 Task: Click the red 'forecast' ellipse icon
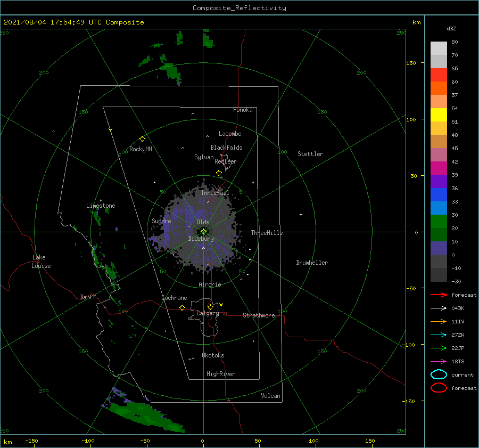pos(439,388)
